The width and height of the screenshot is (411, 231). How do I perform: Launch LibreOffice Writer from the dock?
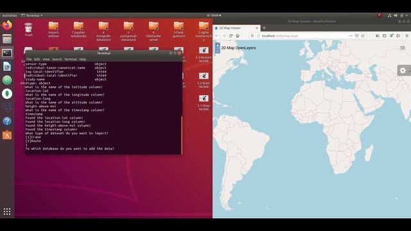click(x=7, y=67)
